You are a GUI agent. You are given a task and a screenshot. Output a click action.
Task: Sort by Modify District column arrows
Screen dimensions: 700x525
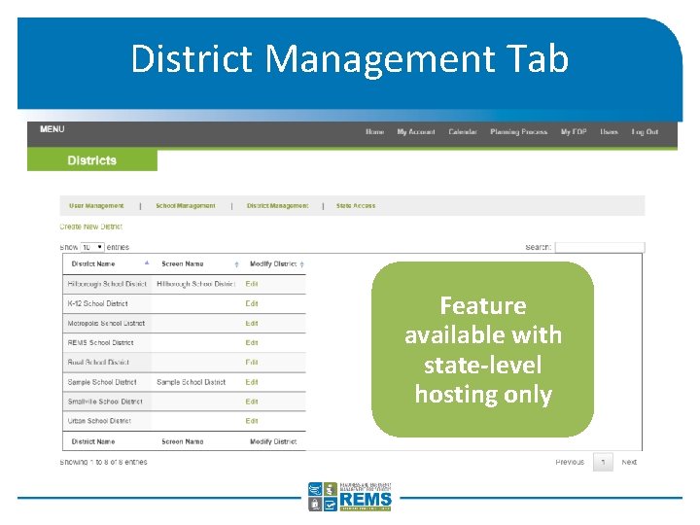tap(302, 264)
